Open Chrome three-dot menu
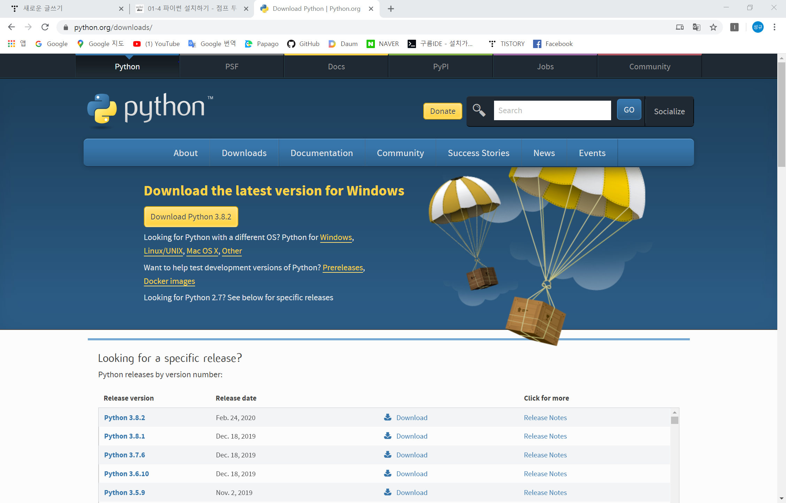 pos(774,27)
